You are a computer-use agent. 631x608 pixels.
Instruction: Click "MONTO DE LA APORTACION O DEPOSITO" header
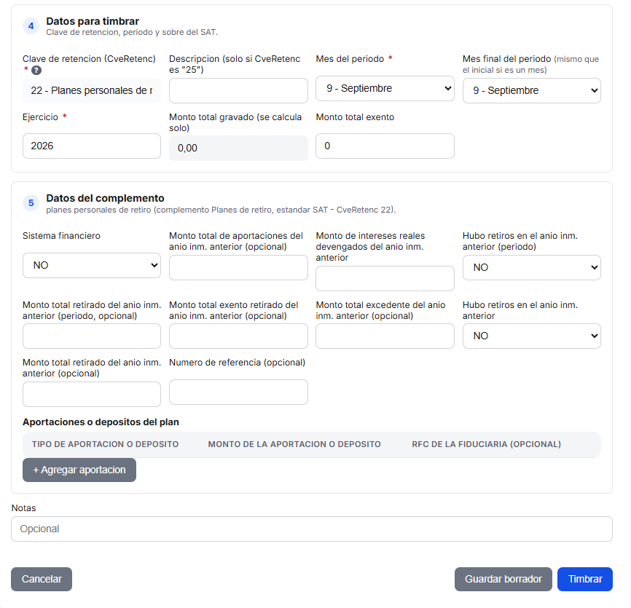click(x=294, y=444)
